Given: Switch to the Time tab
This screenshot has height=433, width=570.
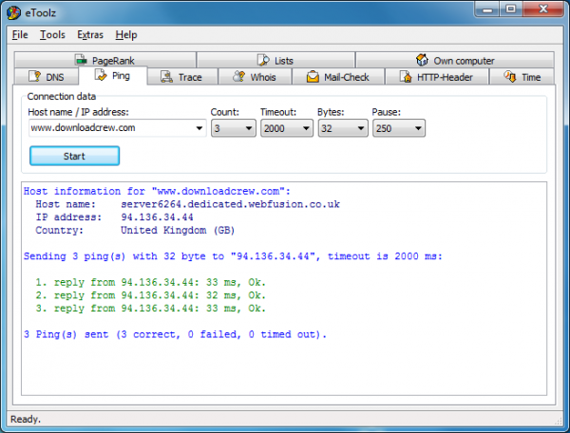Looking at the screenshot, I should 522,77.
